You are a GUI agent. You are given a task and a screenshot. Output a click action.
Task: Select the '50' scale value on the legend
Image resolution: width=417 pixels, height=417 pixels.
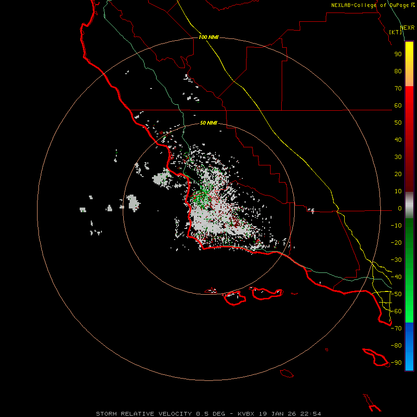point(398,123)
